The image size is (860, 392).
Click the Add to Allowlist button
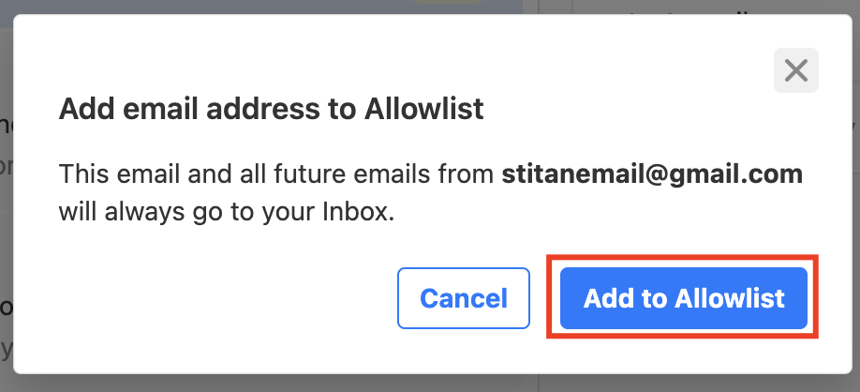pos(683,298)
